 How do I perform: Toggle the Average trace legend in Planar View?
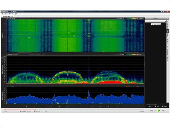(136, 86)
